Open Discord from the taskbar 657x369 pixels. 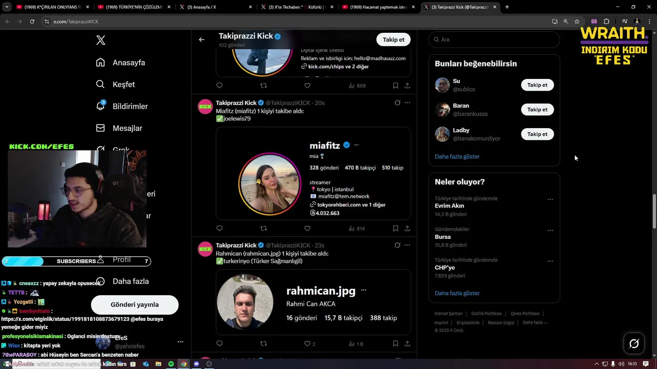pos(196,364)
